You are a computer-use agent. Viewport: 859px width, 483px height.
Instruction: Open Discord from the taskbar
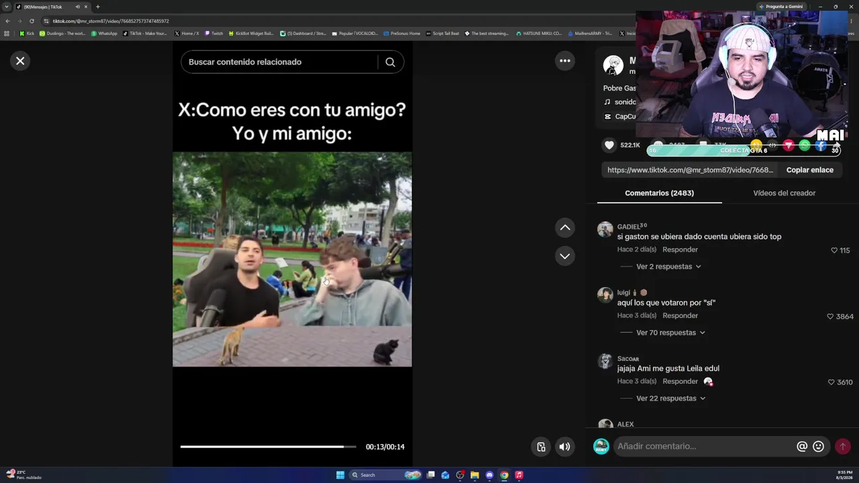489,475
